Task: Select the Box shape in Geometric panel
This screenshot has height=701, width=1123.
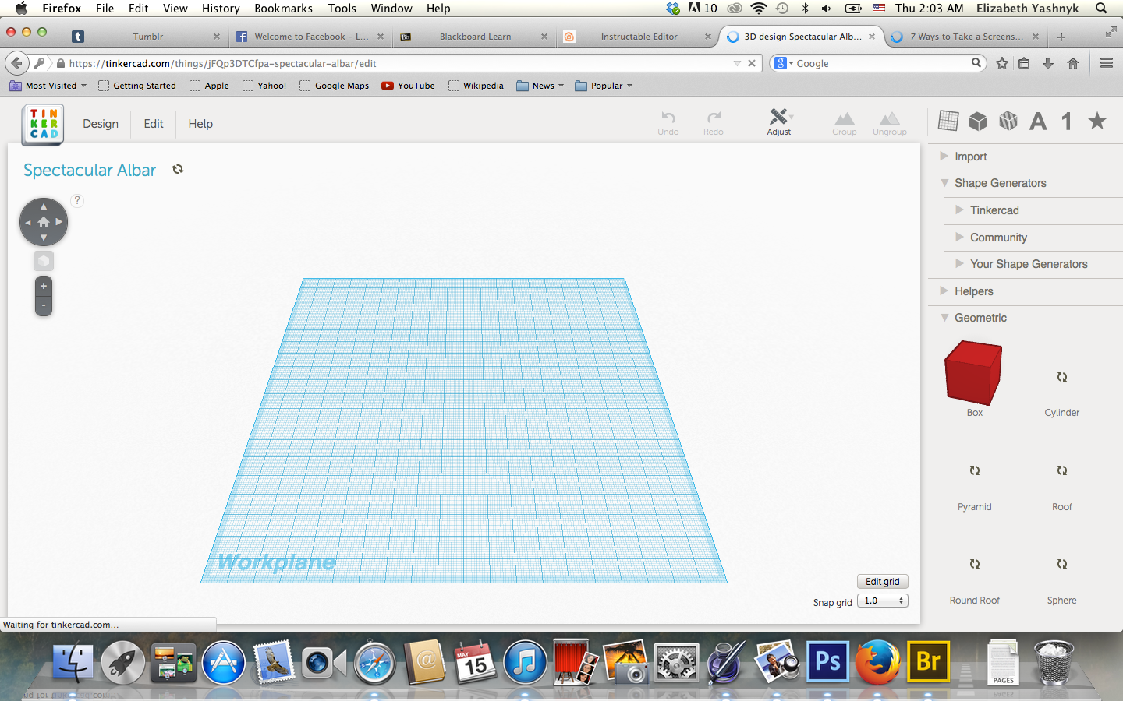Action: pyautogui.click(x=973, y=375)
